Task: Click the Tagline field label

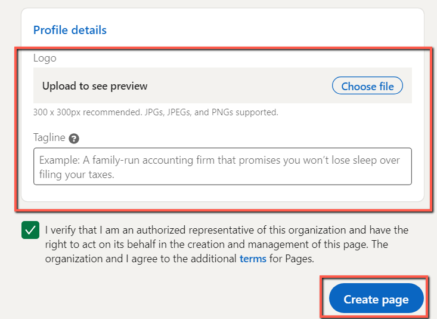Action: (x=49, y=137)
